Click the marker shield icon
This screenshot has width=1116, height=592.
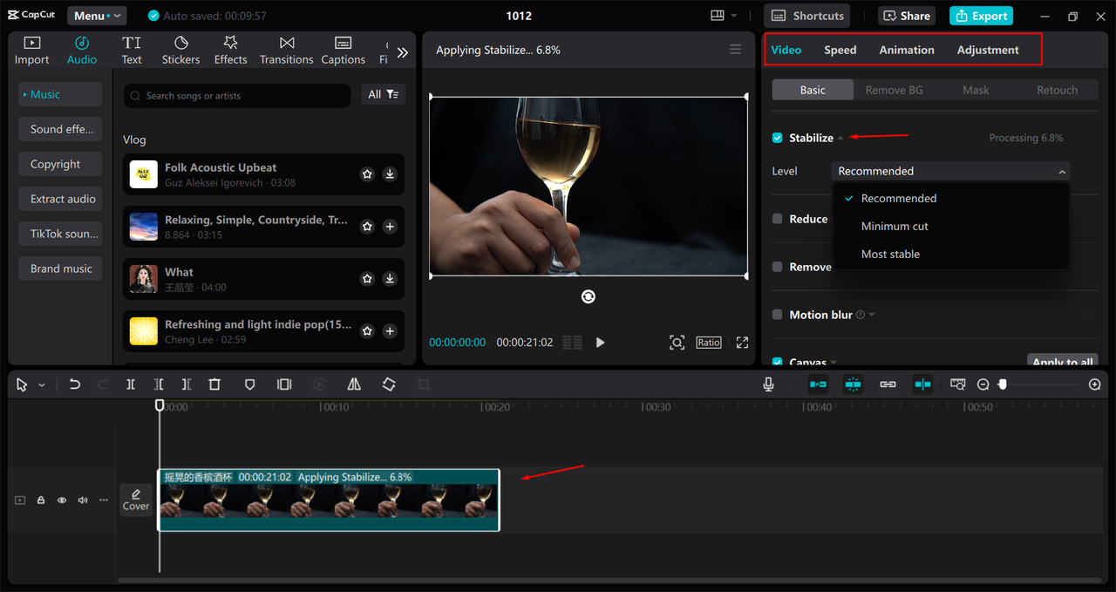tap(249, 384)
